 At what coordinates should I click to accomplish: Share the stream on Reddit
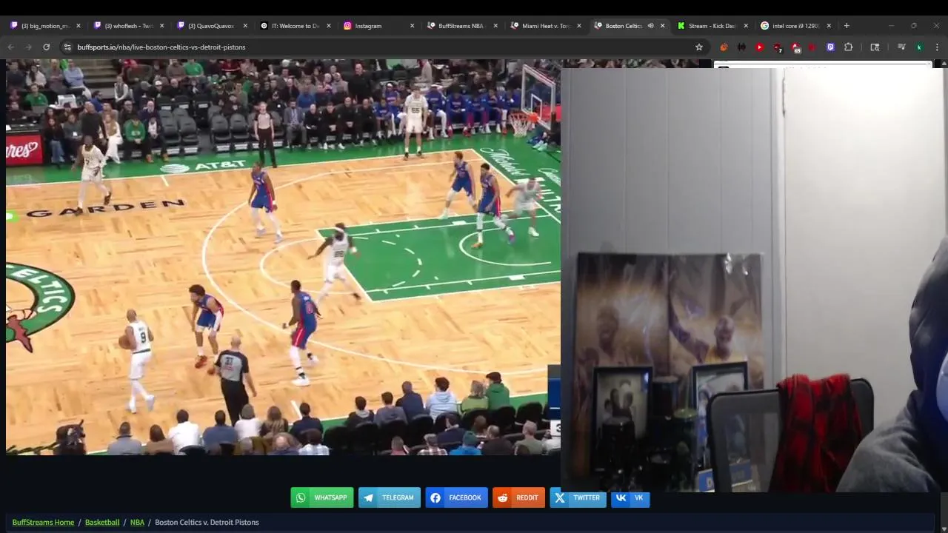point(519,497)
